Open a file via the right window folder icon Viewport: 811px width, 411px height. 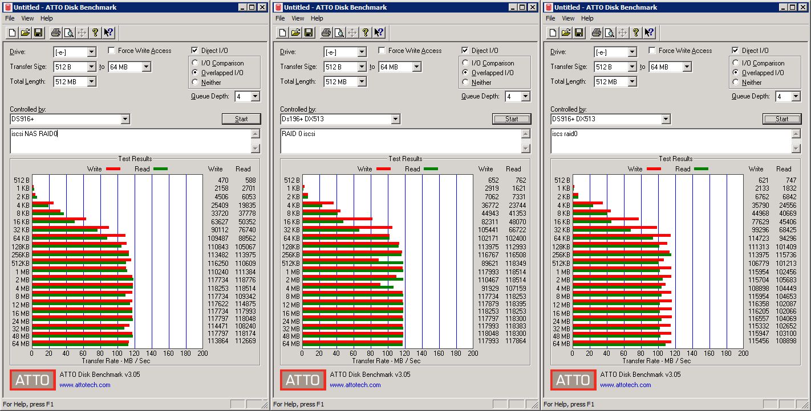pos(566,32)
